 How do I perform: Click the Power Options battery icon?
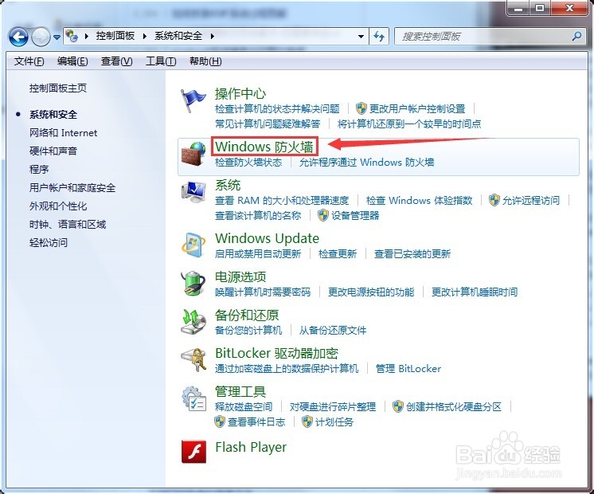click(193, 283)
